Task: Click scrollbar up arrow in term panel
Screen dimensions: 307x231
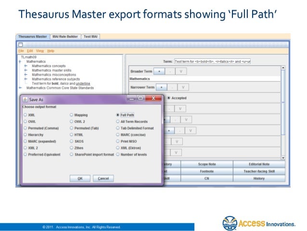Action: (283, 68)
